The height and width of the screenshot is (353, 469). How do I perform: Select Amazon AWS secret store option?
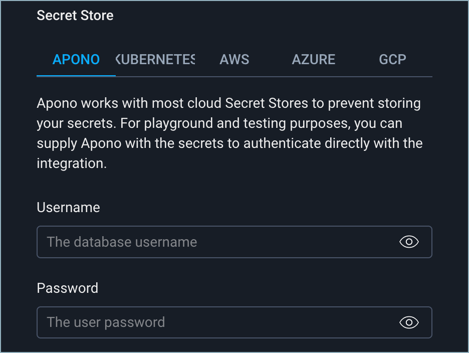tap(234, 60)
